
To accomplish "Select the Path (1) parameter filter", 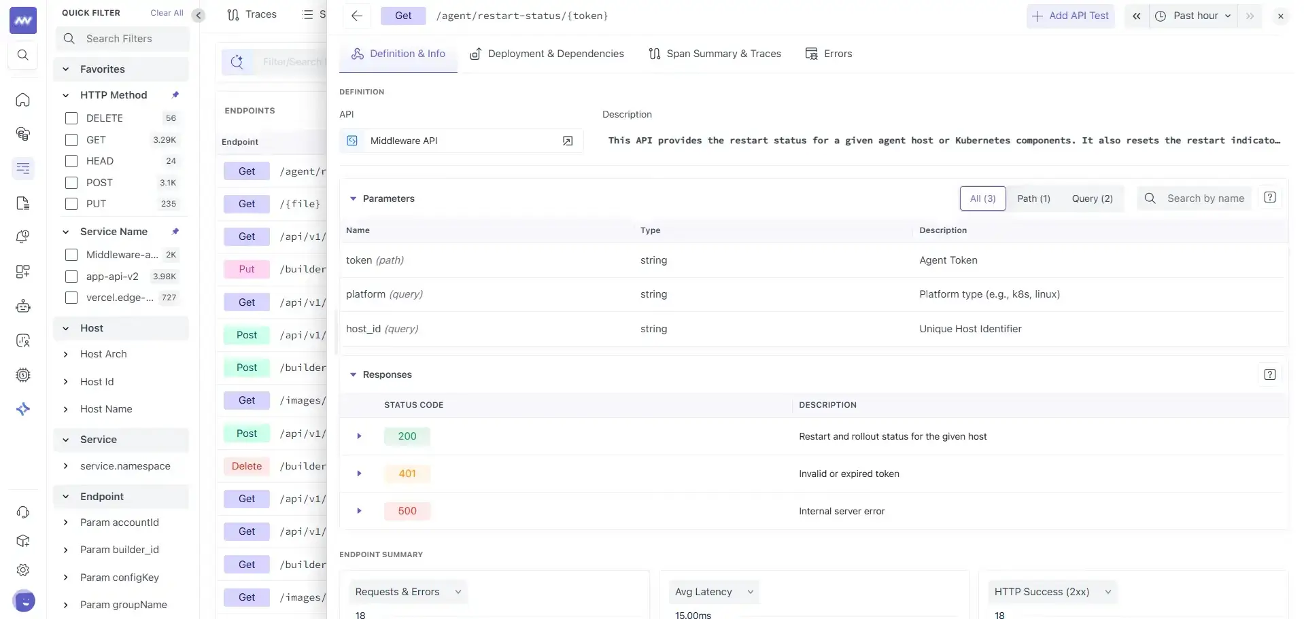I will tap(1033, 198).
